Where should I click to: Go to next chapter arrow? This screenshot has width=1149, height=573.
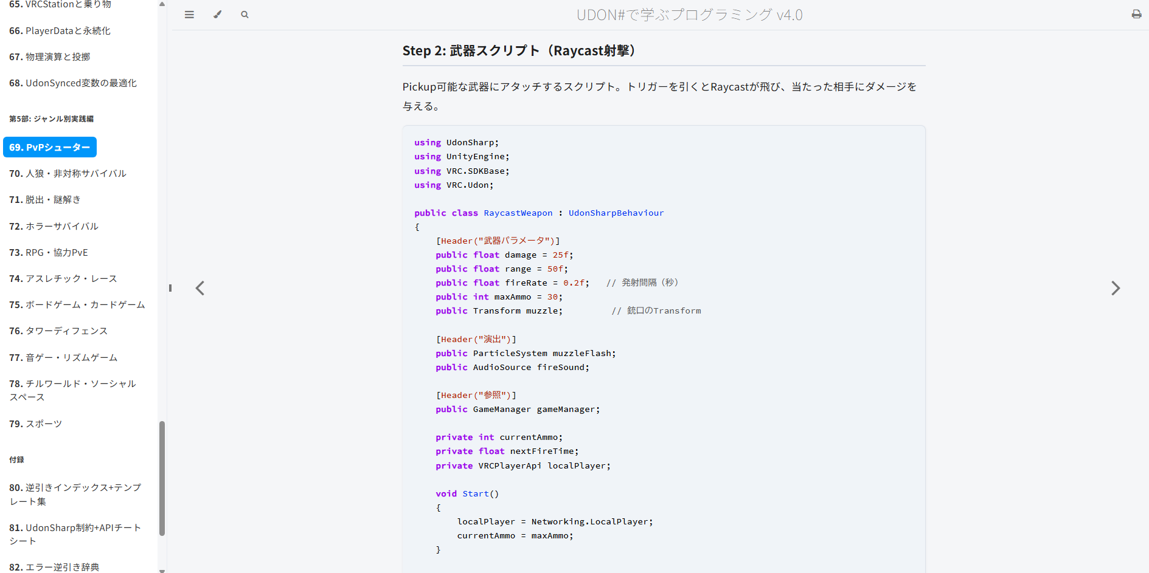(x=1115, y=288)
